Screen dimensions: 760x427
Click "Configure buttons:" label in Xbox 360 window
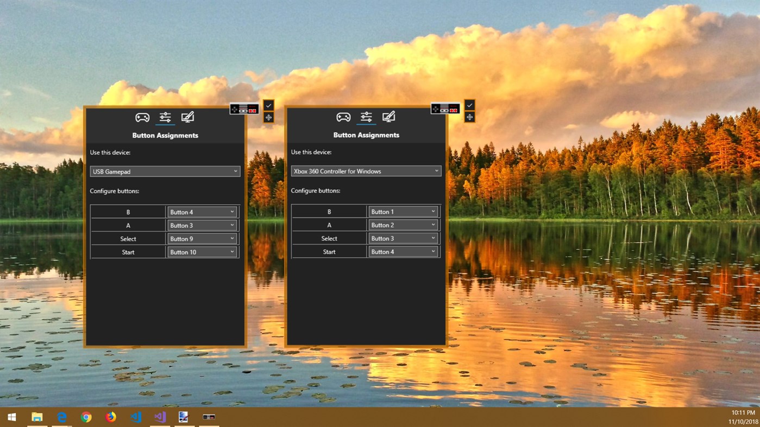click(316, 191)
